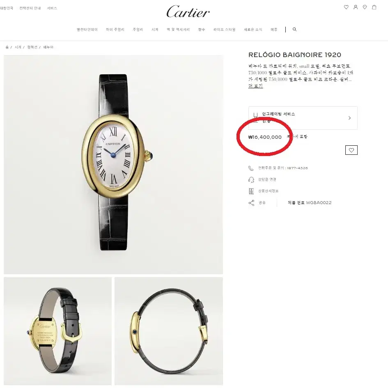This screenshot has height=388, width=388.
Task: Open the account profile icon in header
Action: click(x=356, y=7)
